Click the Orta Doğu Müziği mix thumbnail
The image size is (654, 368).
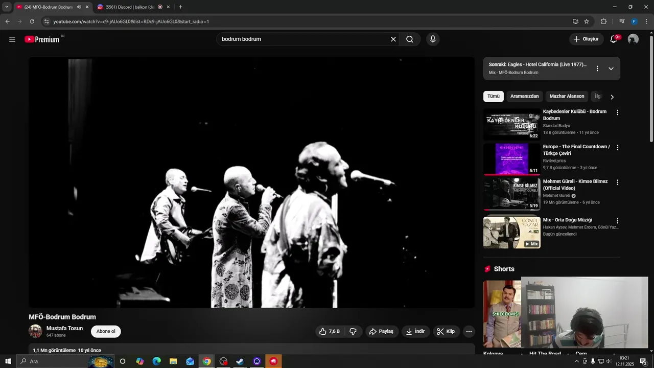click(512, 233)
